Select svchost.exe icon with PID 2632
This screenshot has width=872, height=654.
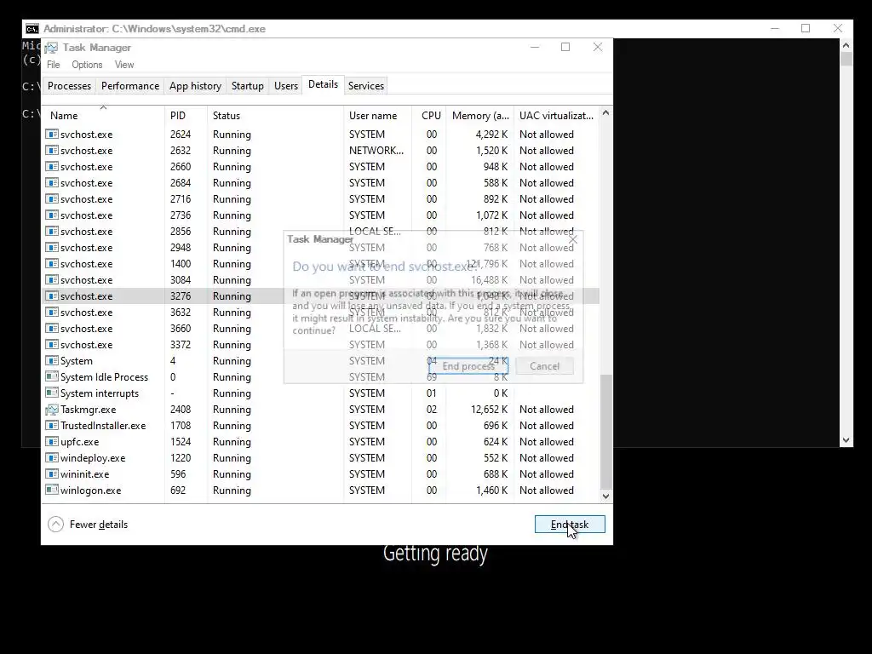pyautogui.click(x=52, y=150)
